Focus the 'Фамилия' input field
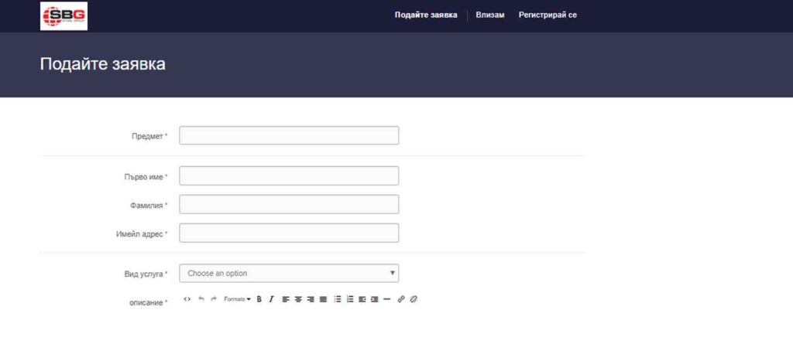Screen dimensions: 793x354 (289, 205)
